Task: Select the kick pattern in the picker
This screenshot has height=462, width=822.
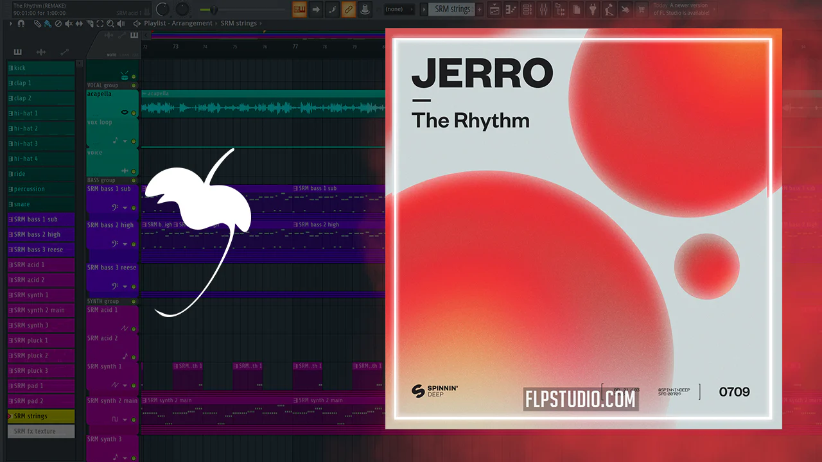Action: click(41, 68)
